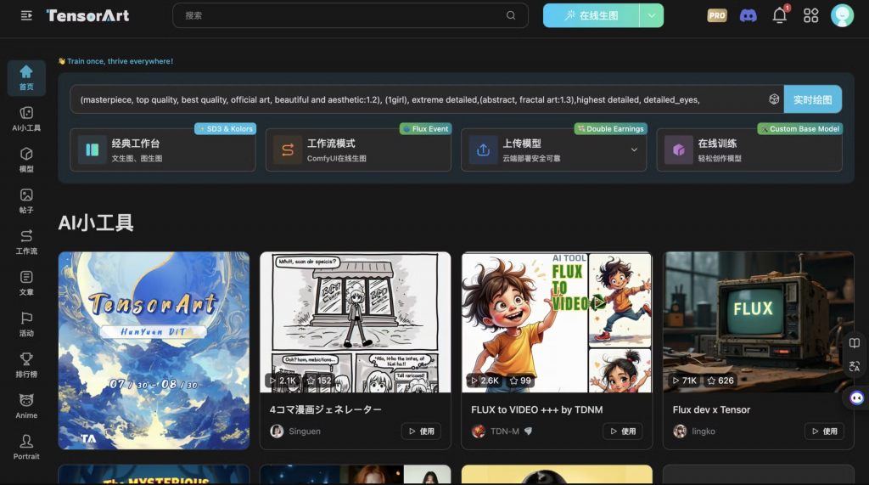Image resolution: width=869 pixels, height=485 pixels.
Task: Open the FLUX TO VIDEO thumbnail
Action: click(x=557, y=323)
